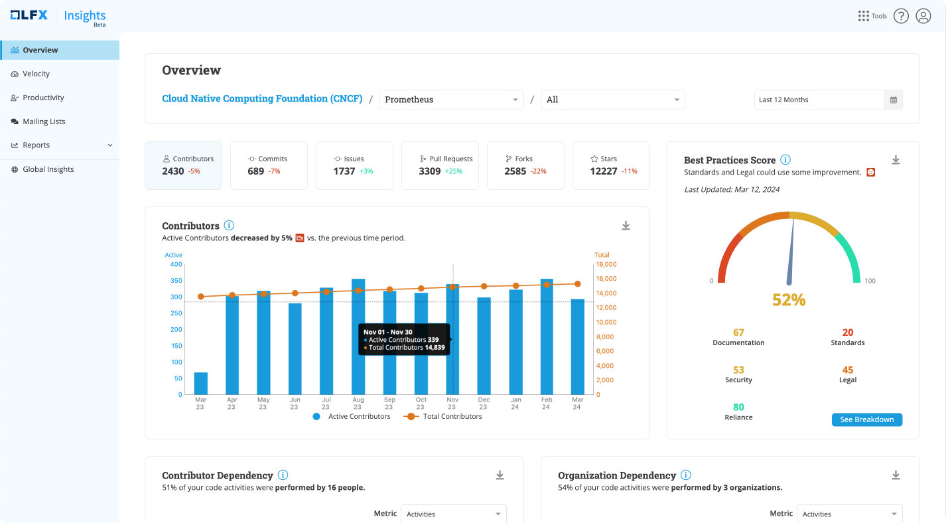Open the user profile icon
The width and height of the screenshot is (946, 523).
923,16
